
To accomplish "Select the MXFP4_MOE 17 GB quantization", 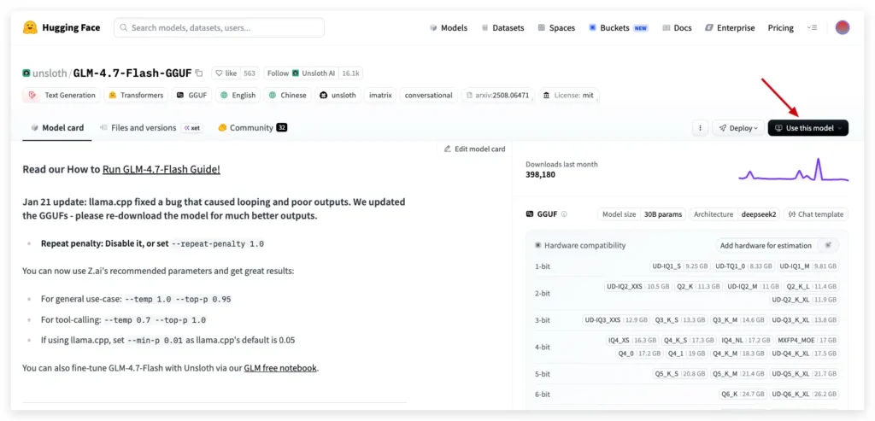I will [807, 340].
